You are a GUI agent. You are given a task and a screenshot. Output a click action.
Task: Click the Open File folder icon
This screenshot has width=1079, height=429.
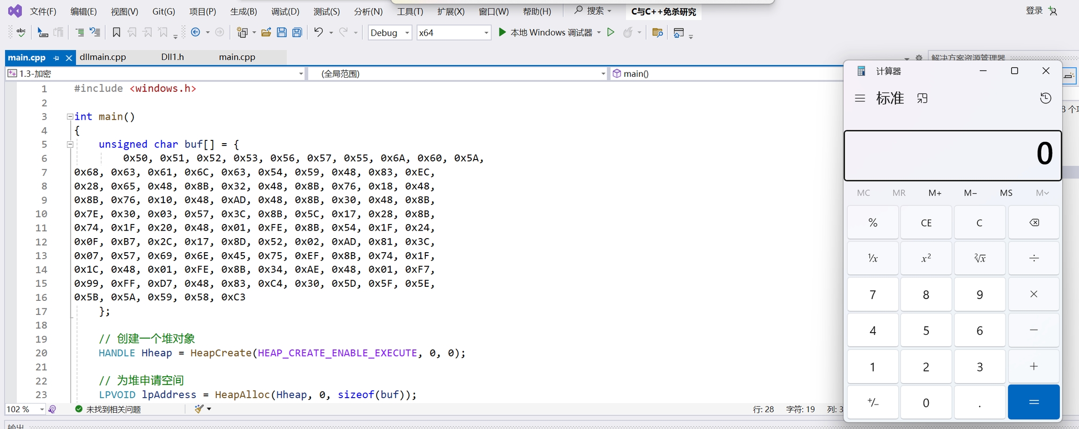(x=266, y=32)
